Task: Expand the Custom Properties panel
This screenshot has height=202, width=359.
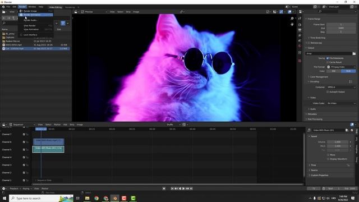Action: 319,176
